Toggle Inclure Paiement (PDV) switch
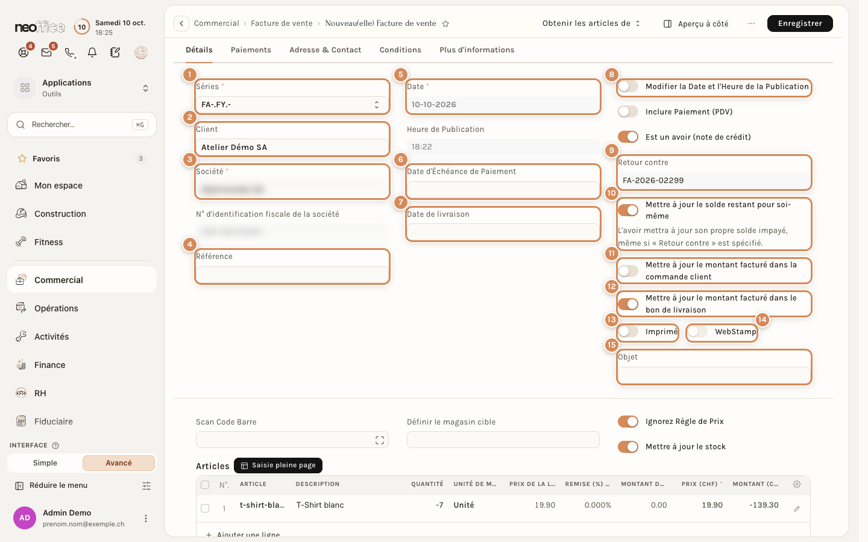Screen dimensions: 868x542 click(628, 112)
